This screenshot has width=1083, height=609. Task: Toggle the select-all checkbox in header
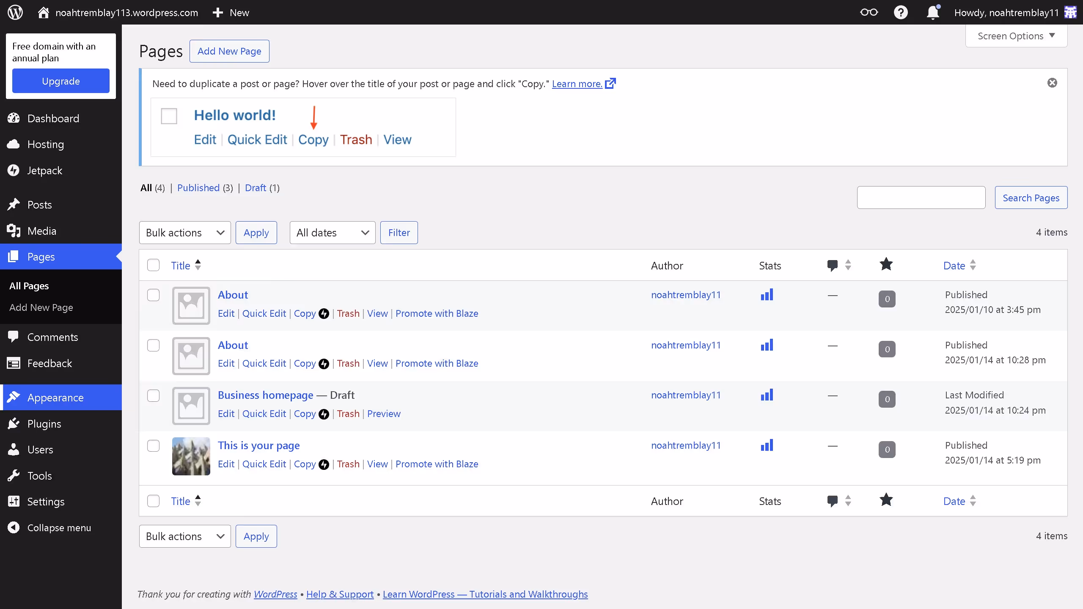pos(153,265)
